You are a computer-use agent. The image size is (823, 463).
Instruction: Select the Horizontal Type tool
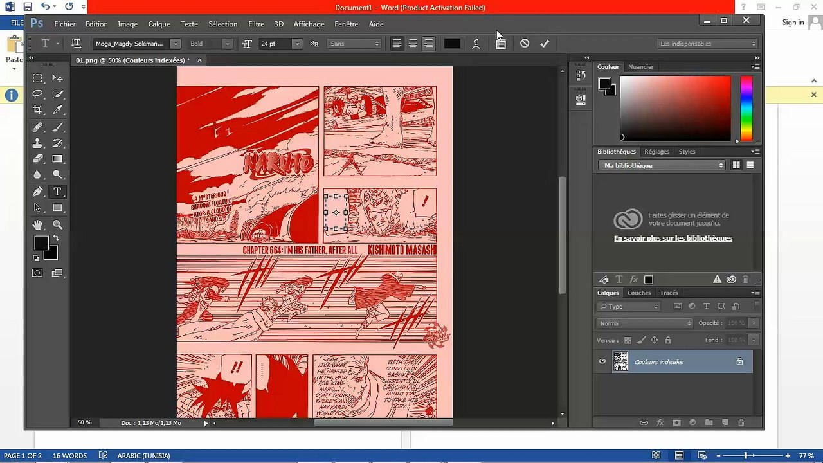[x=57, y=192]
